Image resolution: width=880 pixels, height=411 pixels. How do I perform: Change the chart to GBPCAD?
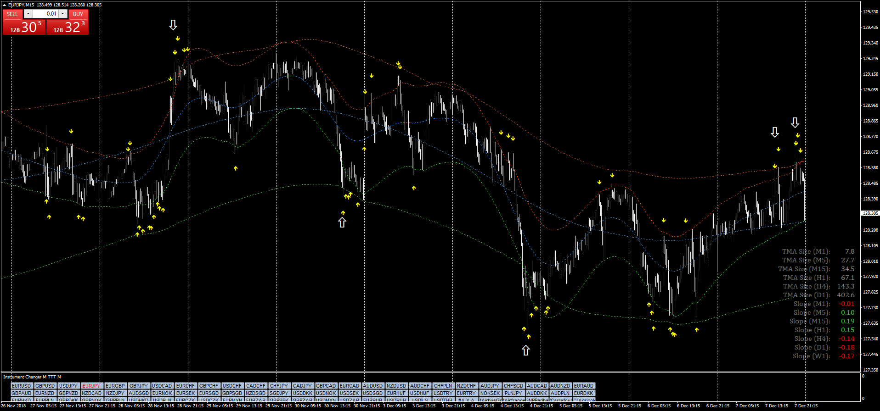(x=326, y=386)
